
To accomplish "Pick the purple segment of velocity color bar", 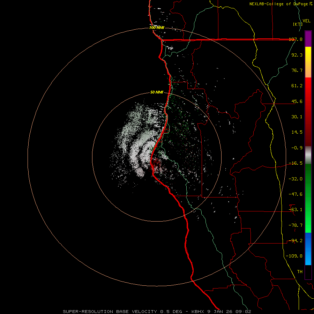I will coord(308,39).
